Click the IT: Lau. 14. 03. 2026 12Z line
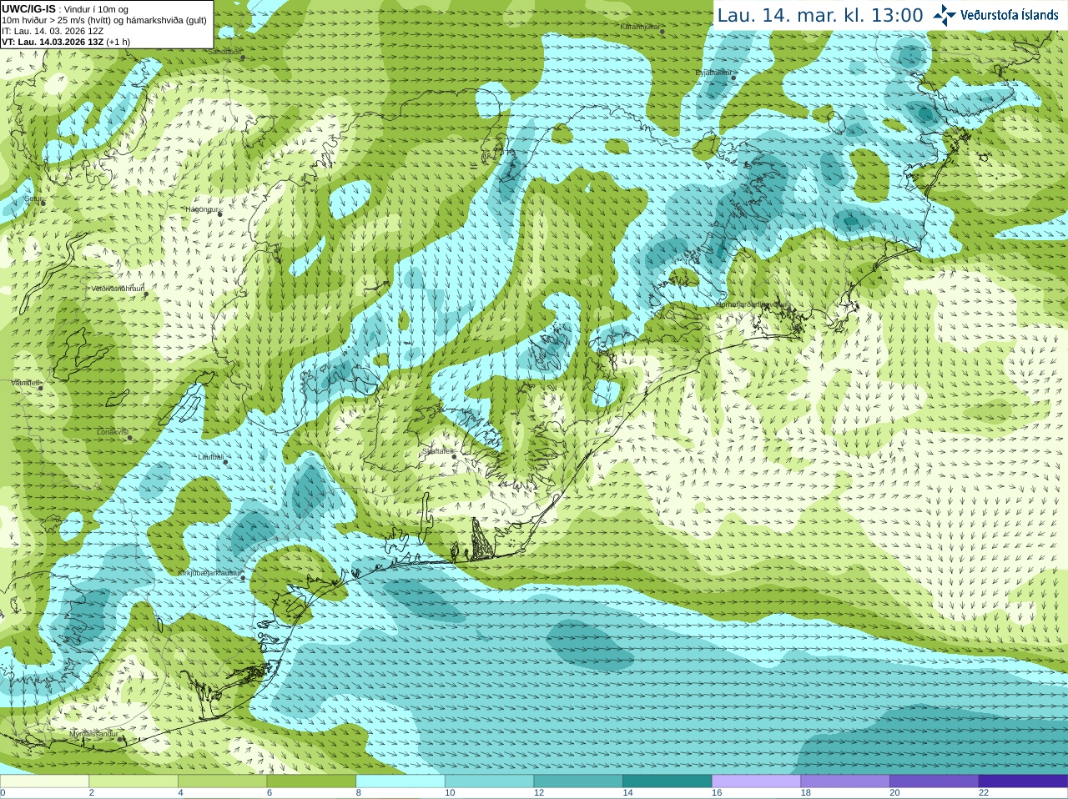The image size is (1068, 799). pos(53,31)
